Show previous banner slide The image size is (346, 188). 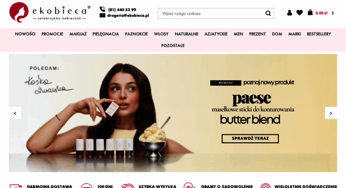pos(15,113)
